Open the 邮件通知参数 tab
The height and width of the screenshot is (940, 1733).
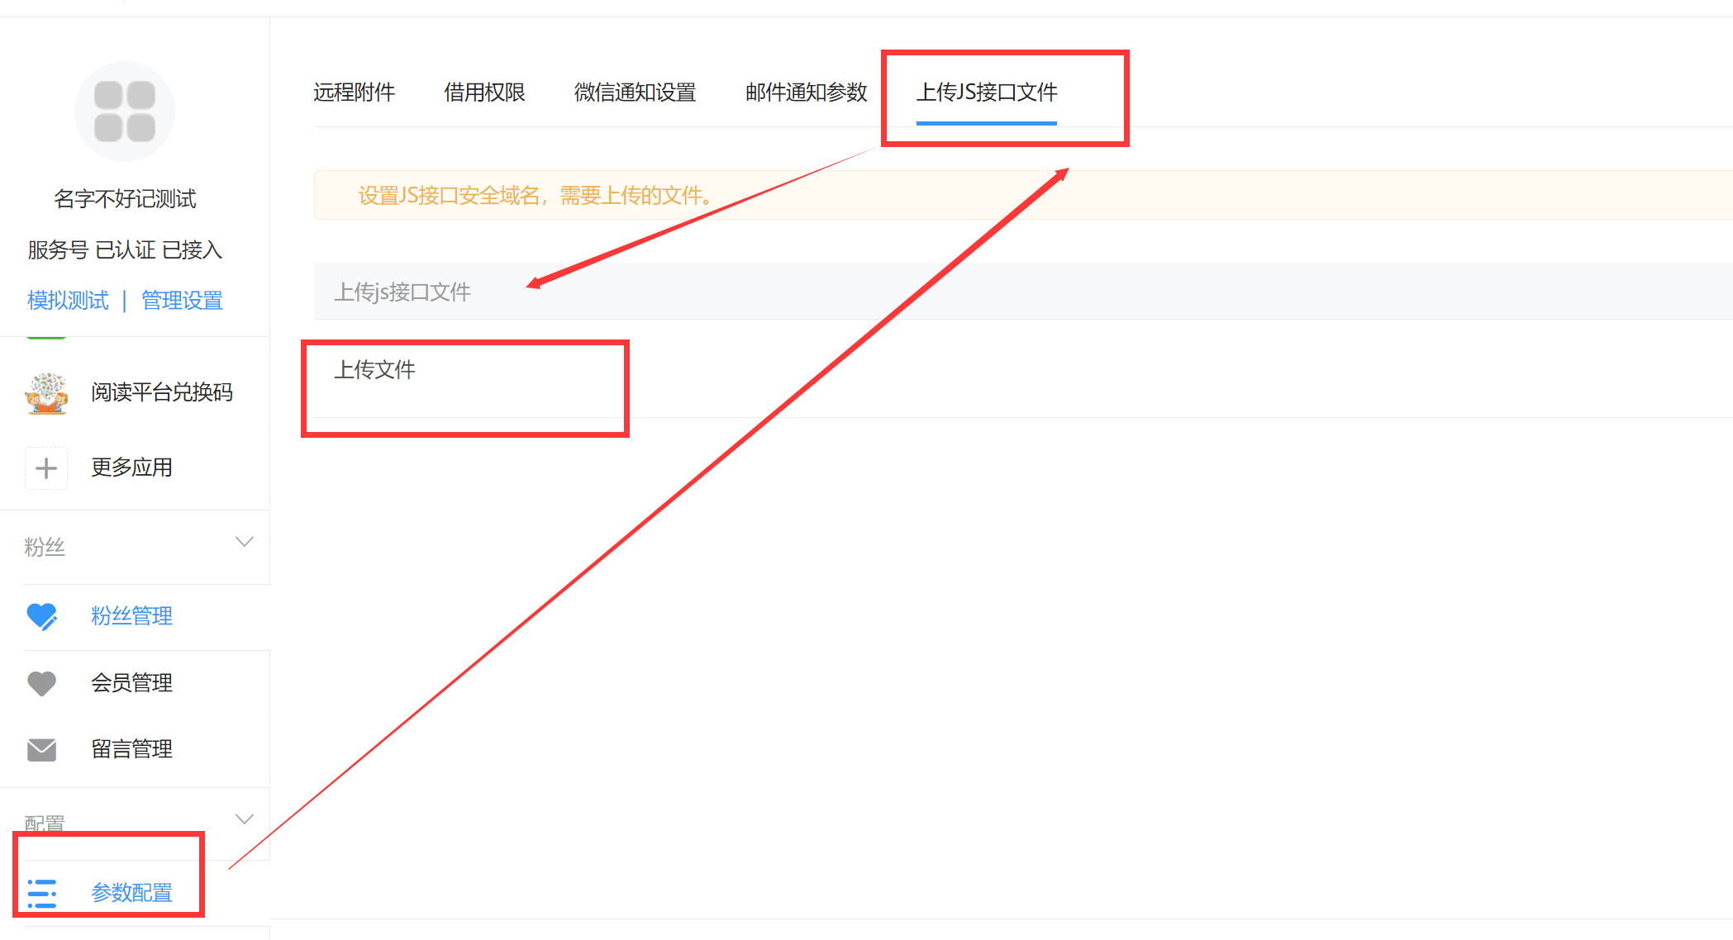806,93
